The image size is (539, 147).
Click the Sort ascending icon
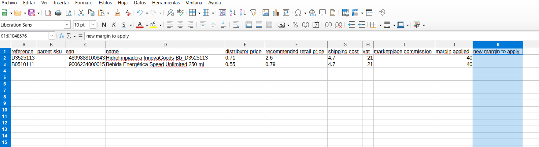point(233,13)
